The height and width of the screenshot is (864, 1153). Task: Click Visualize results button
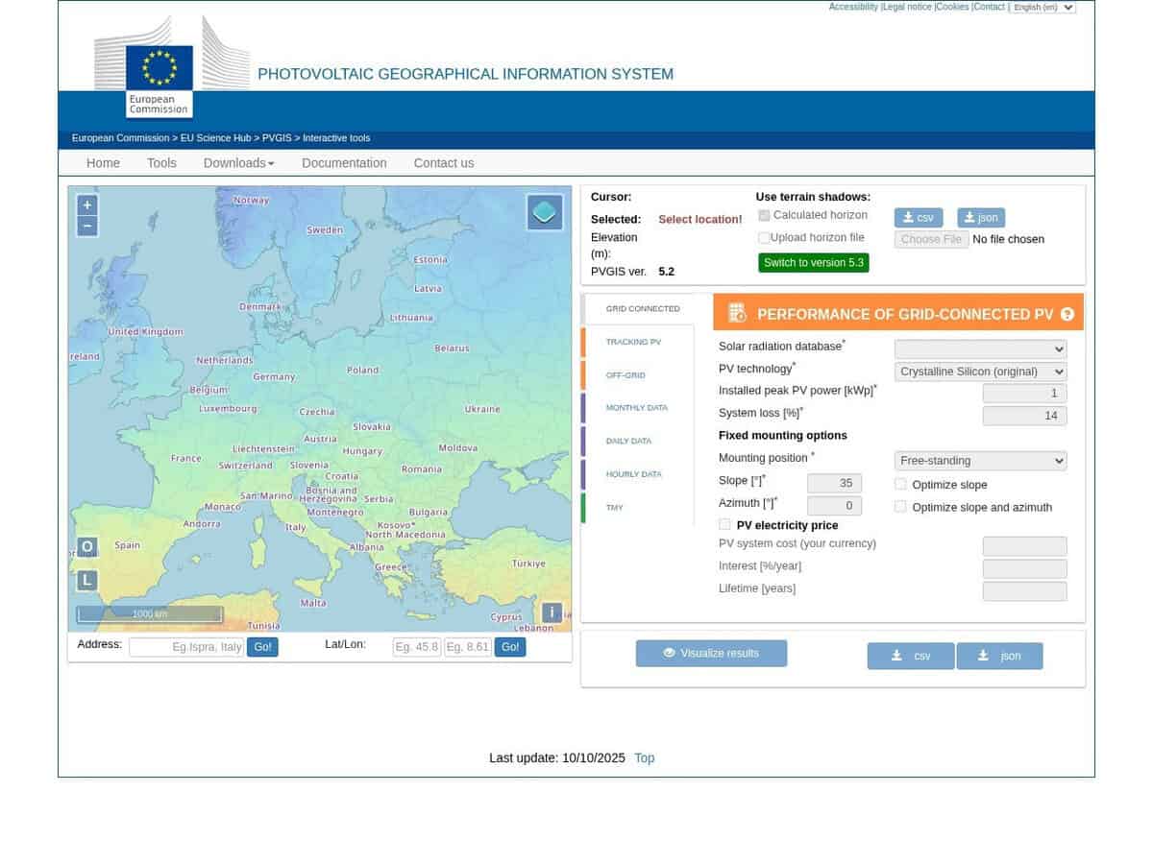pos(711,654)
